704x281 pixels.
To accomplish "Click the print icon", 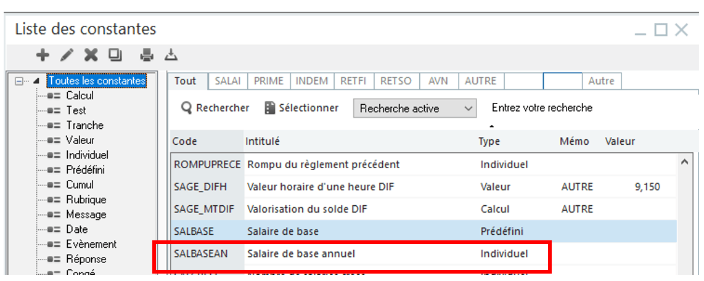I will coord(147,55).
